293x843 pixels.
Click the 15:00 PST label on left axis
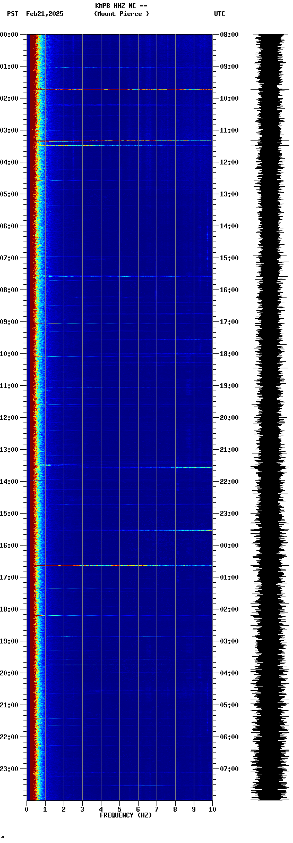[9, 514]
